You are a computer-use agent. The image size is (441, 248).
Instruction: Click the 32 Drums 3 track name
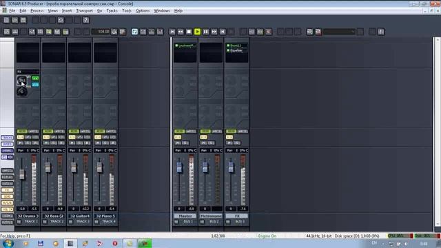pos(28,216)
